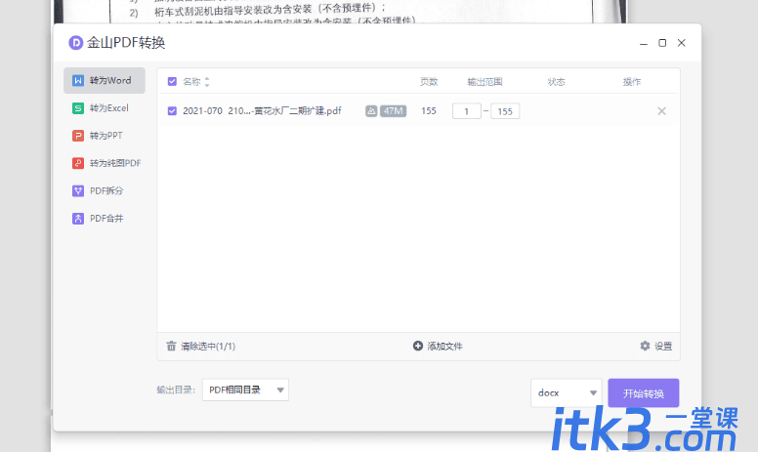Click the 添加文件 label
This screenshot has height=452, width=758.
[445, 347]
